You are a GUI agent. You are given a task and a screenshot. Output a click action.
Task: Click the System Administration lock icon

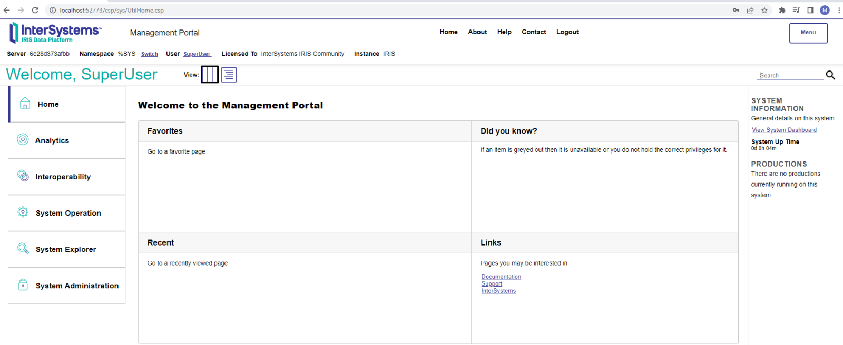coord(23,285)
